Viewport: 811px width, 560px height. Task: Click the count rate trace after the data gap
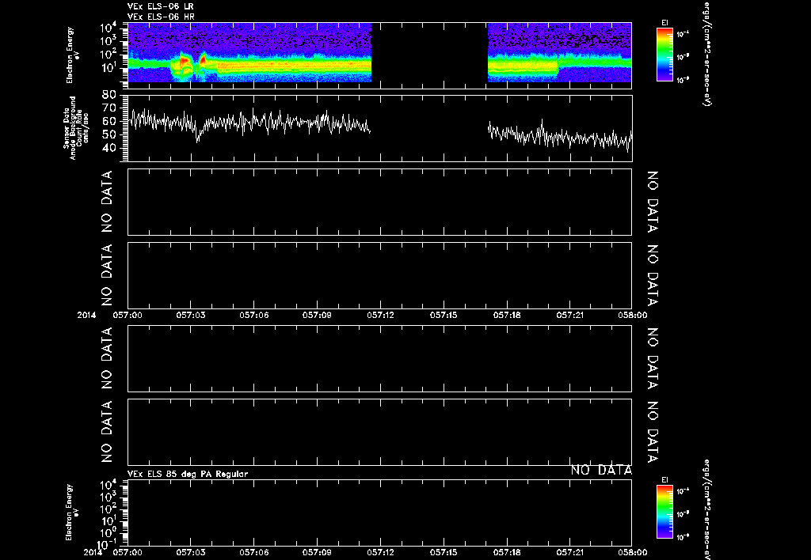pyautogui.click(x=560, y=136)
